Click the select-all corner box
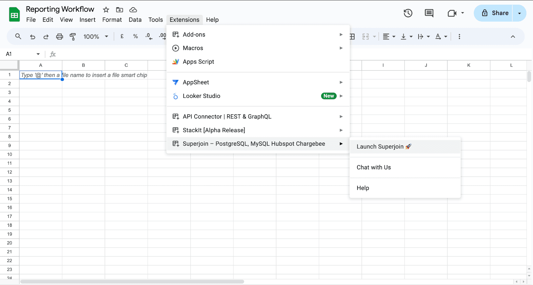 (x=10, y=65)
